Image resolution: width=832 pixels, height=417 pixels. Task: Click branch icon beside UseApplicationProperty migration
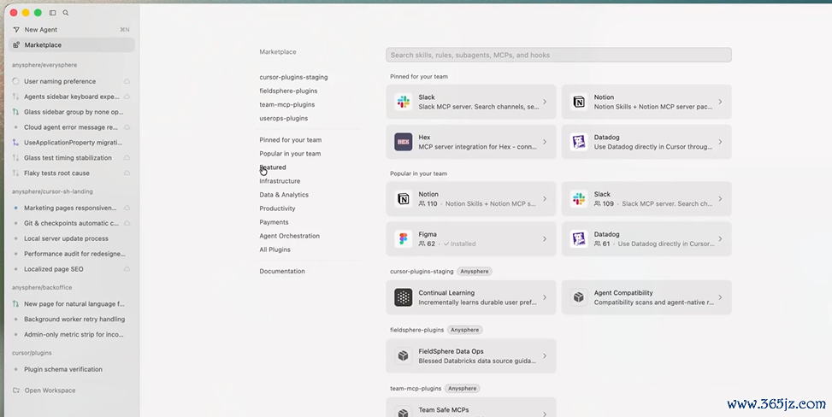15,143
